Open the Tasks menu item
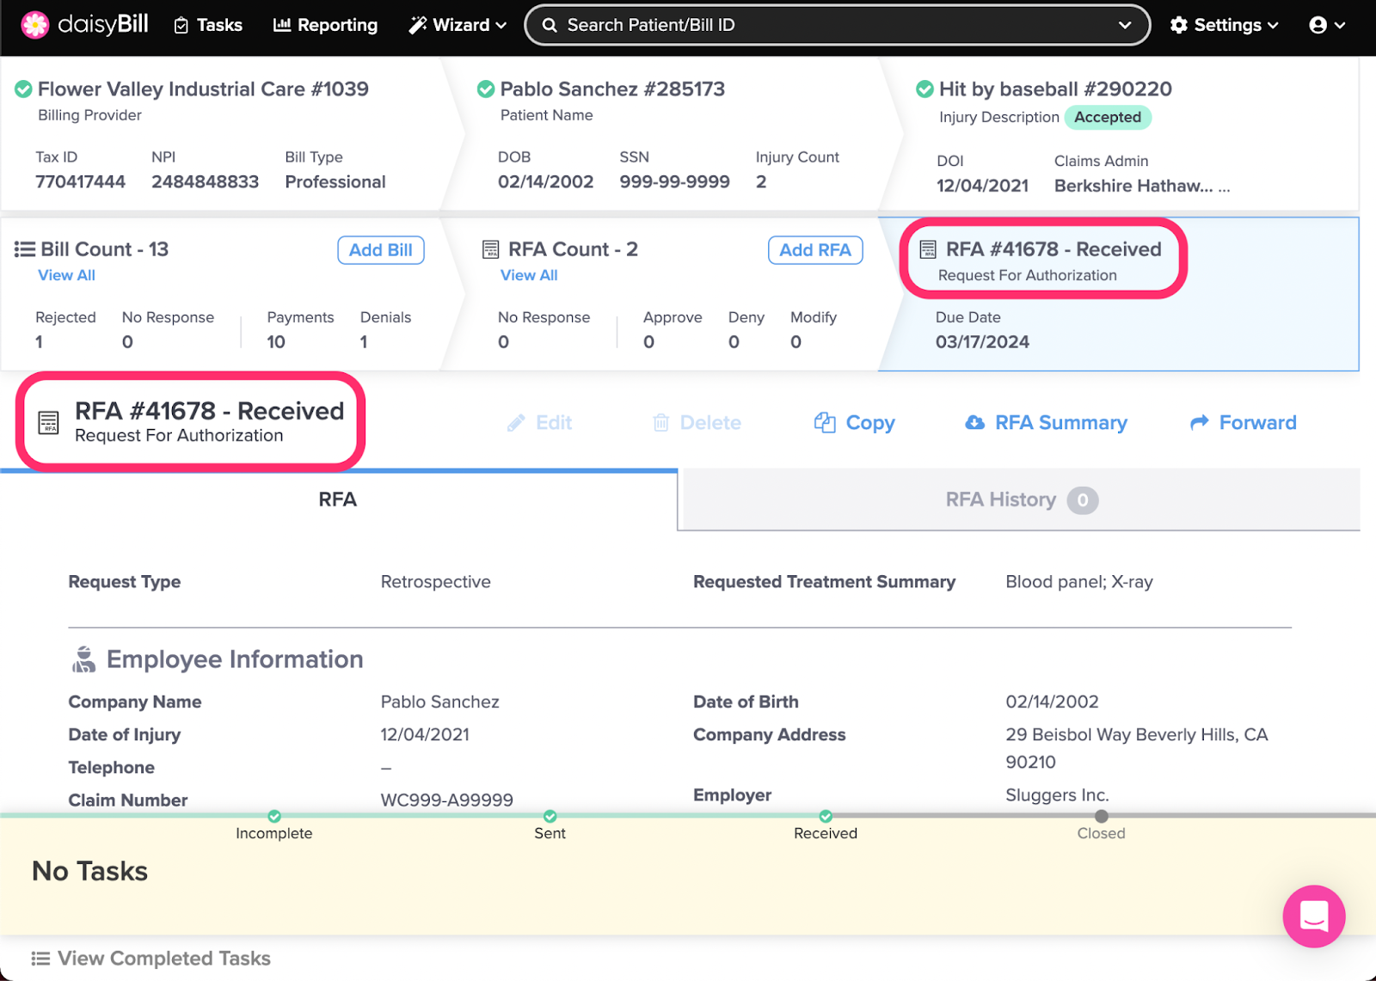 (208, 25)
